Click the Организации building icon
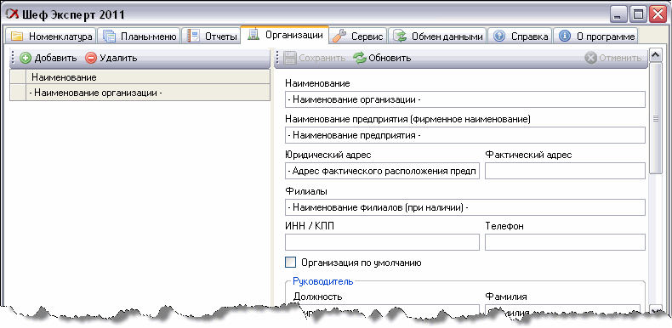The image size is (672, 328). (253, 35)
